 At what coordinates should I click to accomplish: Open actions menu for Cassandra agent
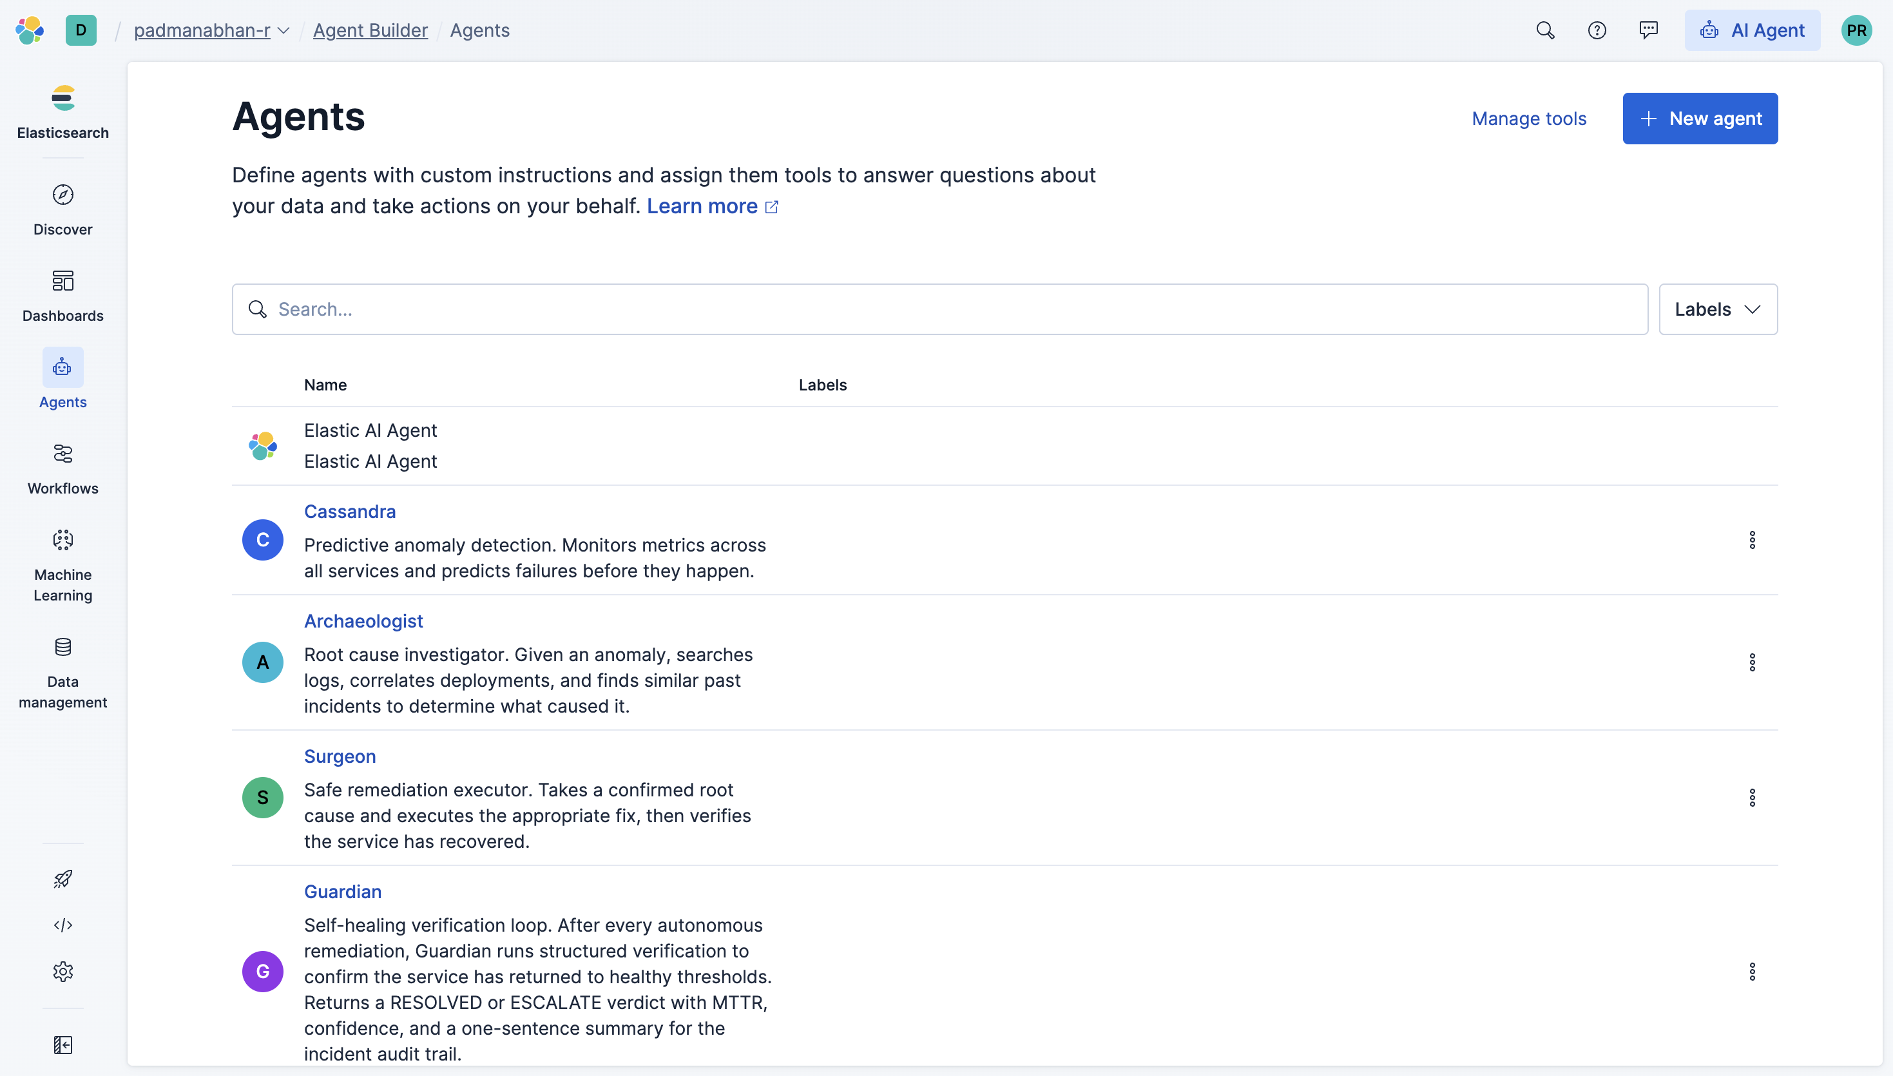[1752, 540]
